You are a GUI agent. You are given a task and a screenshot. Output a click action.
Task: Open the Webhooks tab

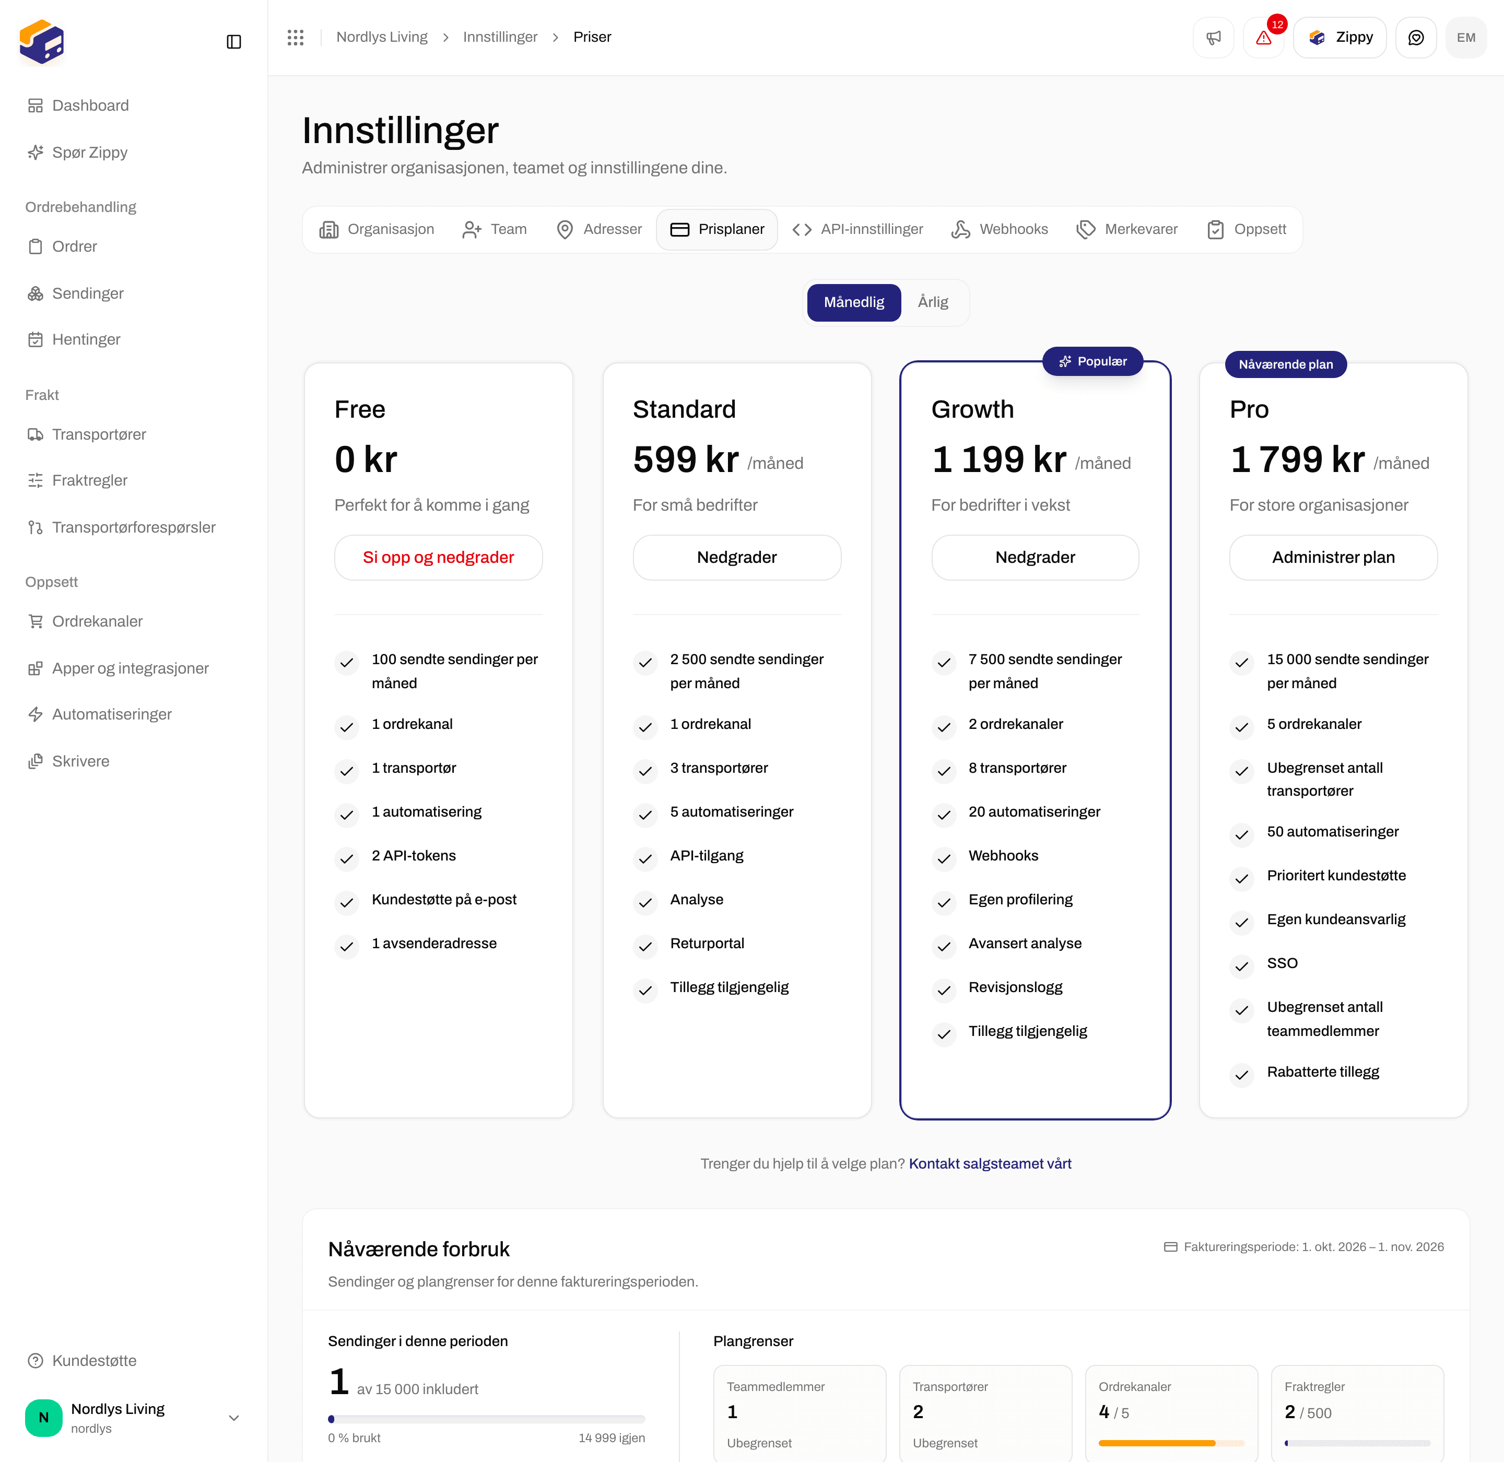click(x=1000, y=230)
